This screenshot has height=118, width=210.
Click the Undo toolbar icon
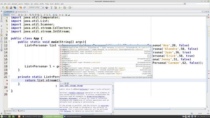tap(20, 8)
